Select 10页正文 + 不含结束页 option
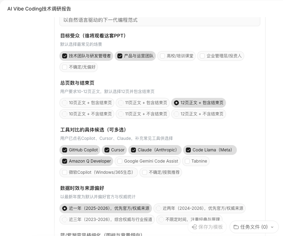 pyautogui.click(x=87, y=114)
